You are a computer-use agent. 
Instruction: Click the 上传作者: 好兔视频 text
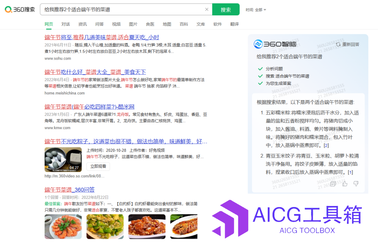pos(147,150)
